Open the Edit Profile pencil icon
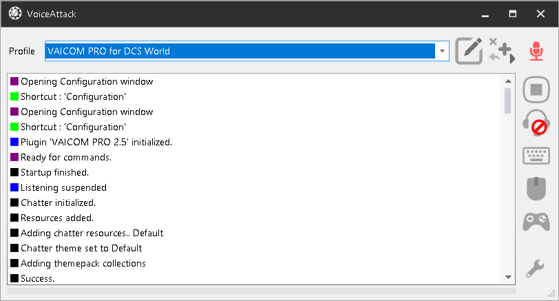This screenshot has width=559, height=301. [x=469, y=51]
